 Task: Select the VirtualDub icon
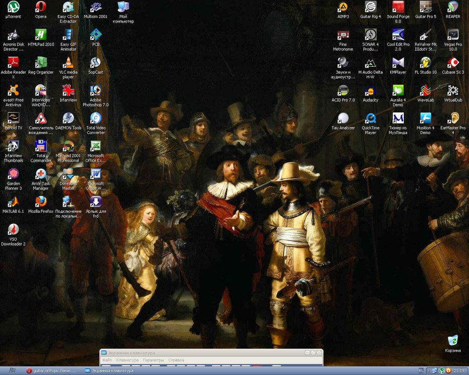point(453,93)
